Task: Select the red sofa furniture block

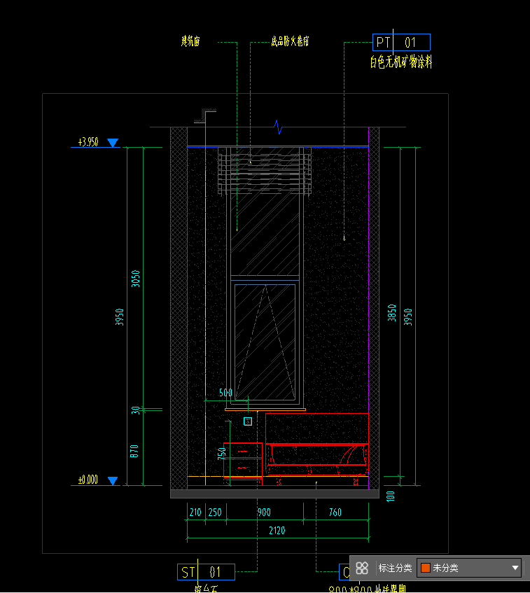Action: (317, 449)
